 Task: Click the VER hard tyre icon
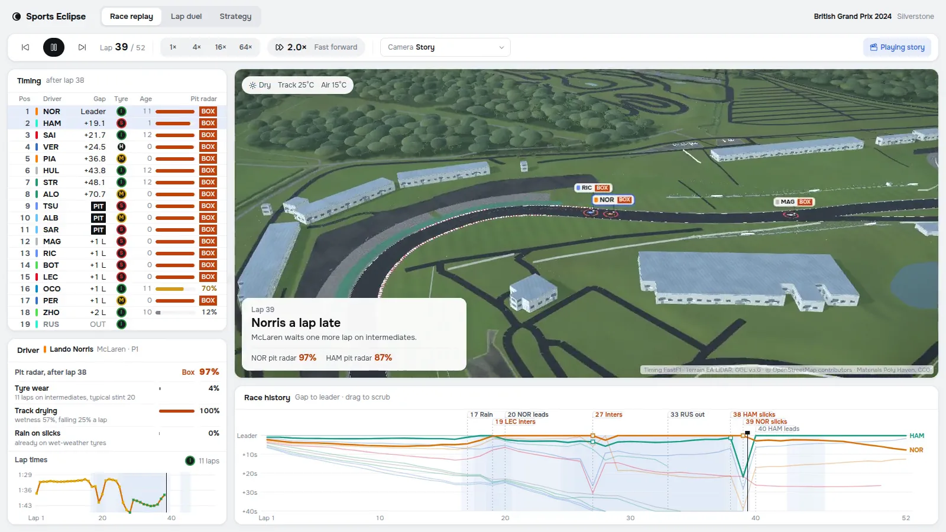121,147
